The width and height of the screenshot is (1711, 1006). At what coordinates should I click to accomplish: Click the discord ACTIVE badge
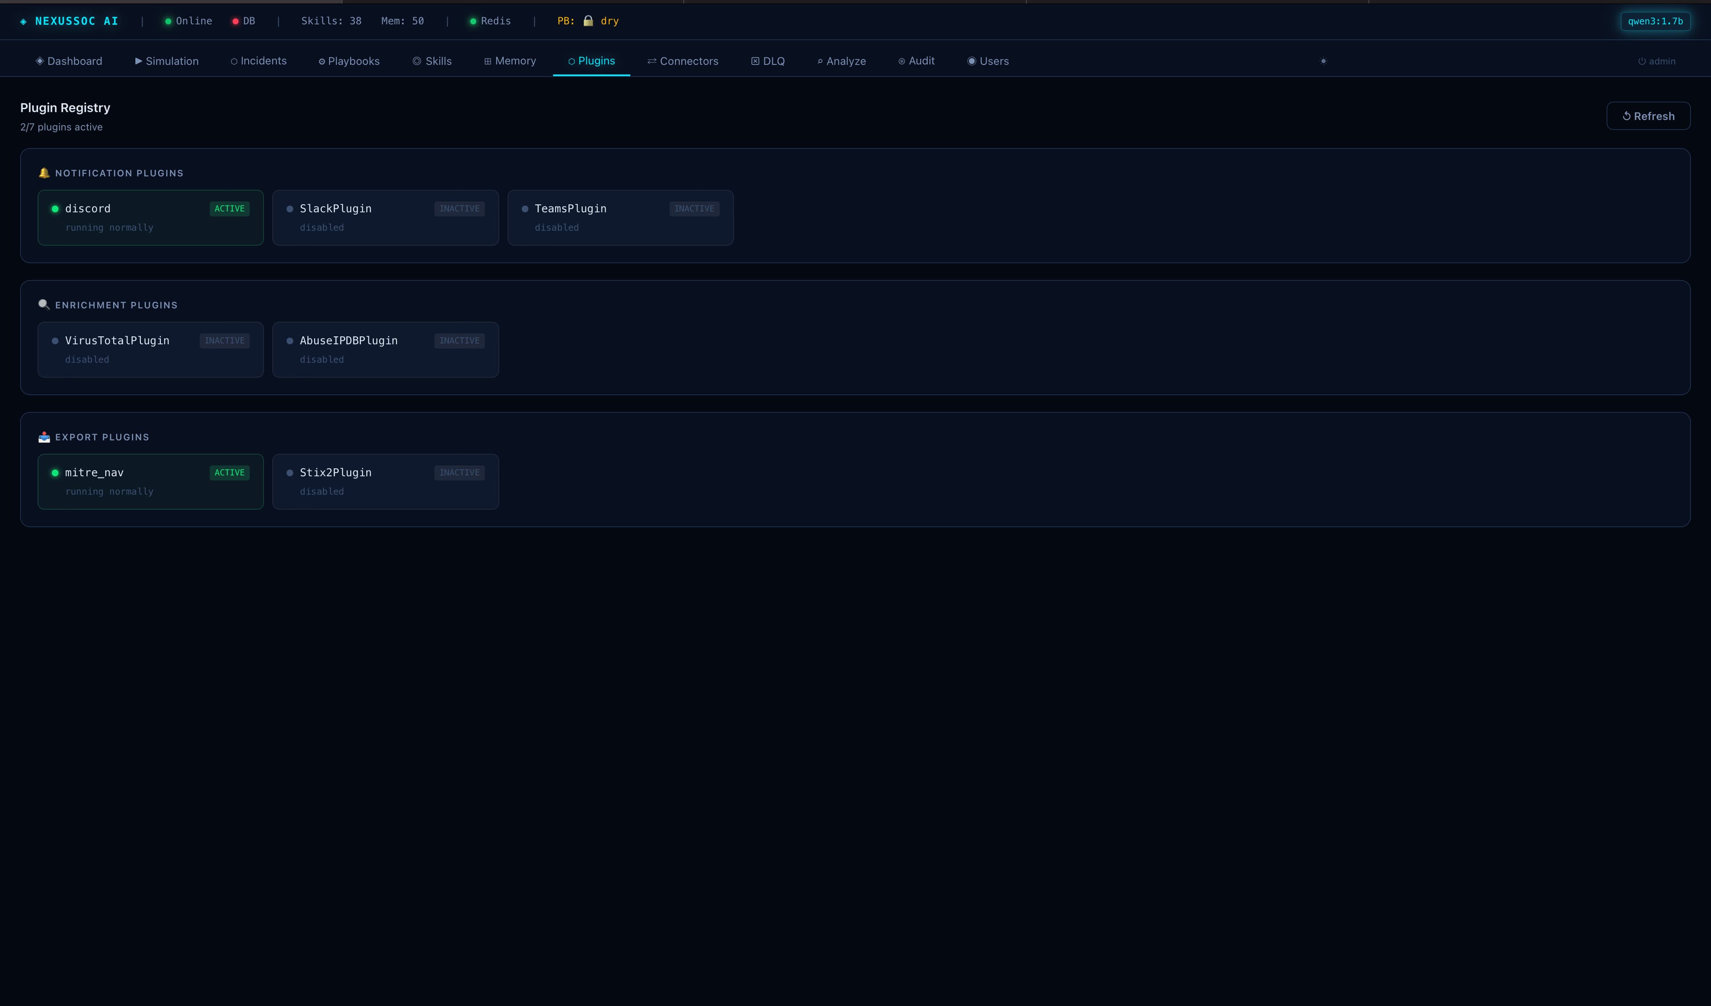click(229, 209)
